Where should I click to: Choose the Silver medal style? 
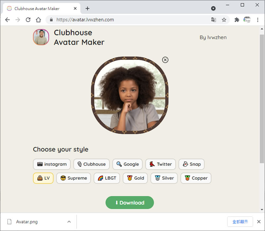tap(164, 178)
